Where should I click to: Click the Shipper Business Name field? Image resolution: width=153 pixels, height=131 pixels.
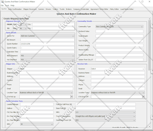click(46, 73)
